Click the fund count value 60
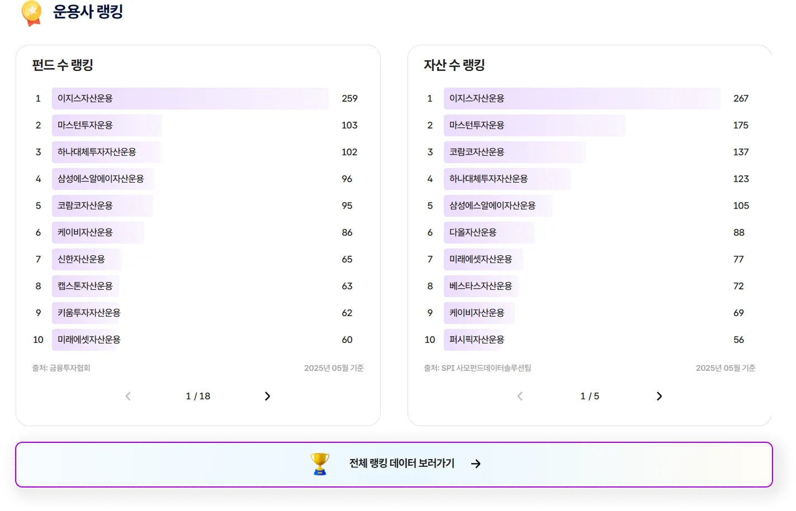The image size is (796, 511). coord(347,340)
